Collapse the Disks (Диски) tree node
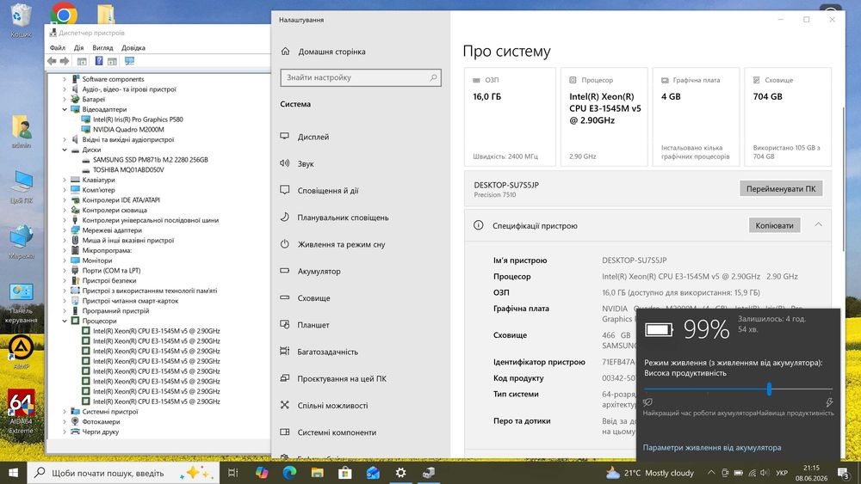 coord(65,150)
